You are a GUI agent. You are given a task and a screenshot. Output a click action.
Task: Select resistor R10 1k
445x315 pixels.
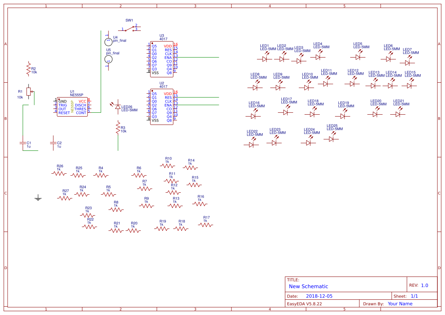pos(167,166)
